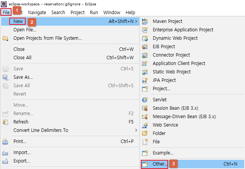Select Folder text in New submenu
245x169 pixels.
pos(159,133)
